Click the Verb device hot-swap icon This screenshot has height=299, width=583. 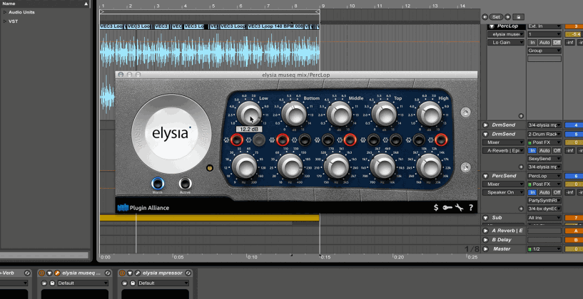point(27,273)
